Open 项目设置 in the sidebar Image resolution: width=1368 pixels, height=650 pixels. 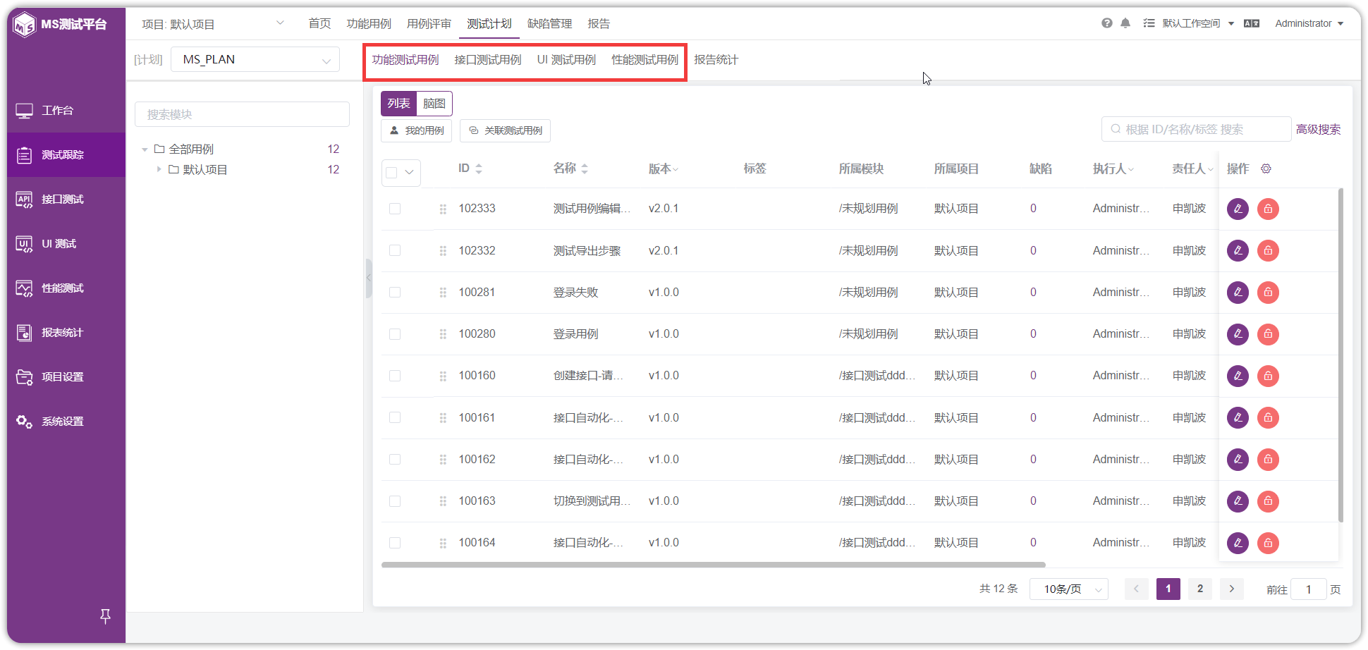pyautogui.click(x=66, y=377)
